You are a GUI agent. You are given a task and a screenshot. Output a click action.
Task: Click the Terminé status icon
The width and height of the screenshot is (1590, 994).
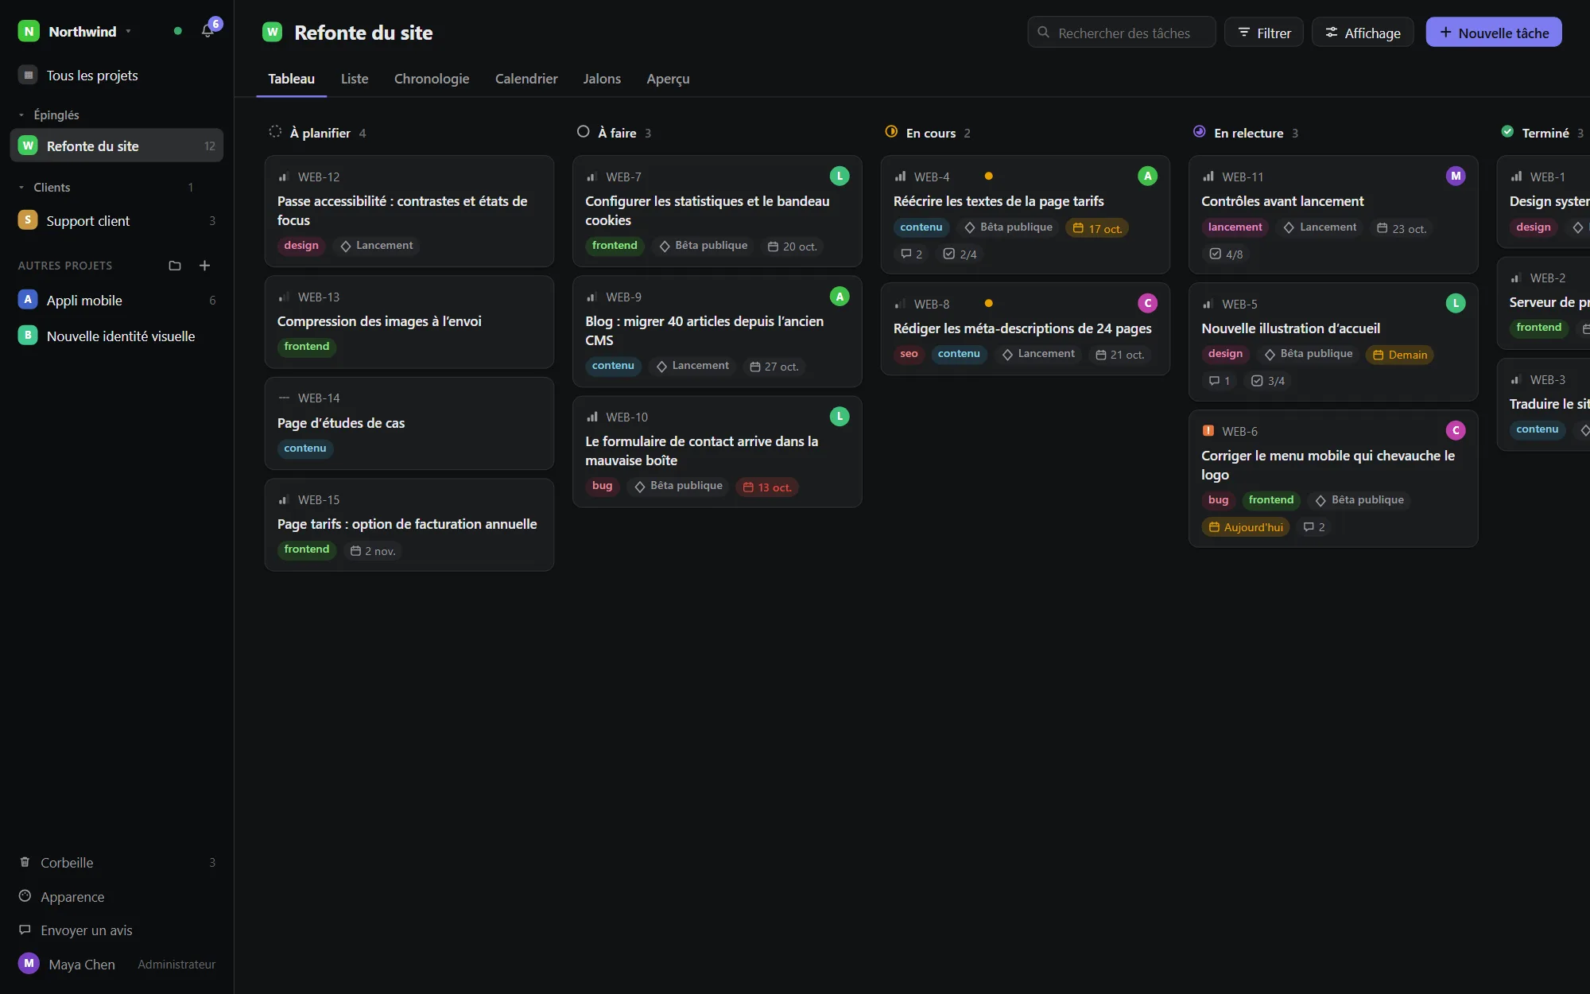click(x=1507, y=132)
